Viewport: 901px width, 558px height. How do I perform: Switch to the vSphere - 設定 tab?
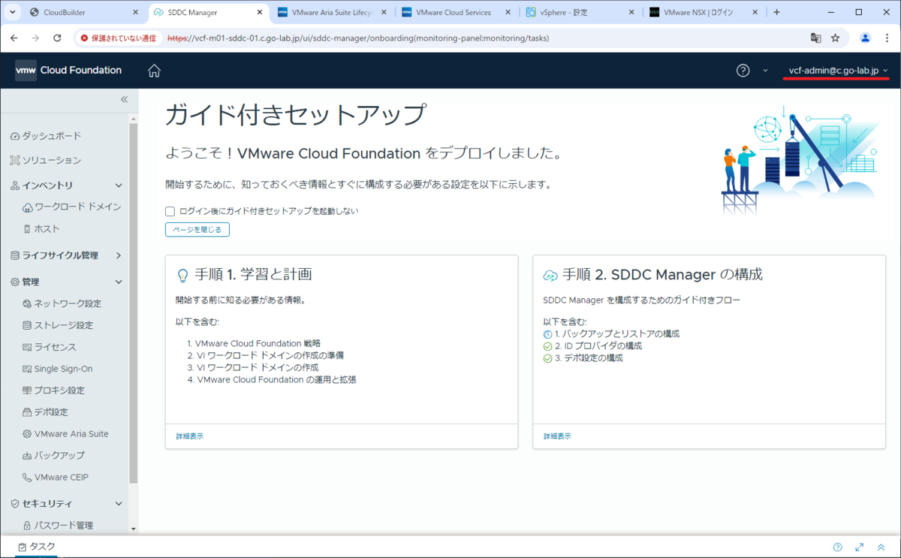[580, 12]
